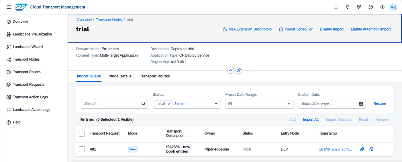Click Disable Import
402x162 pixels.
332,29
